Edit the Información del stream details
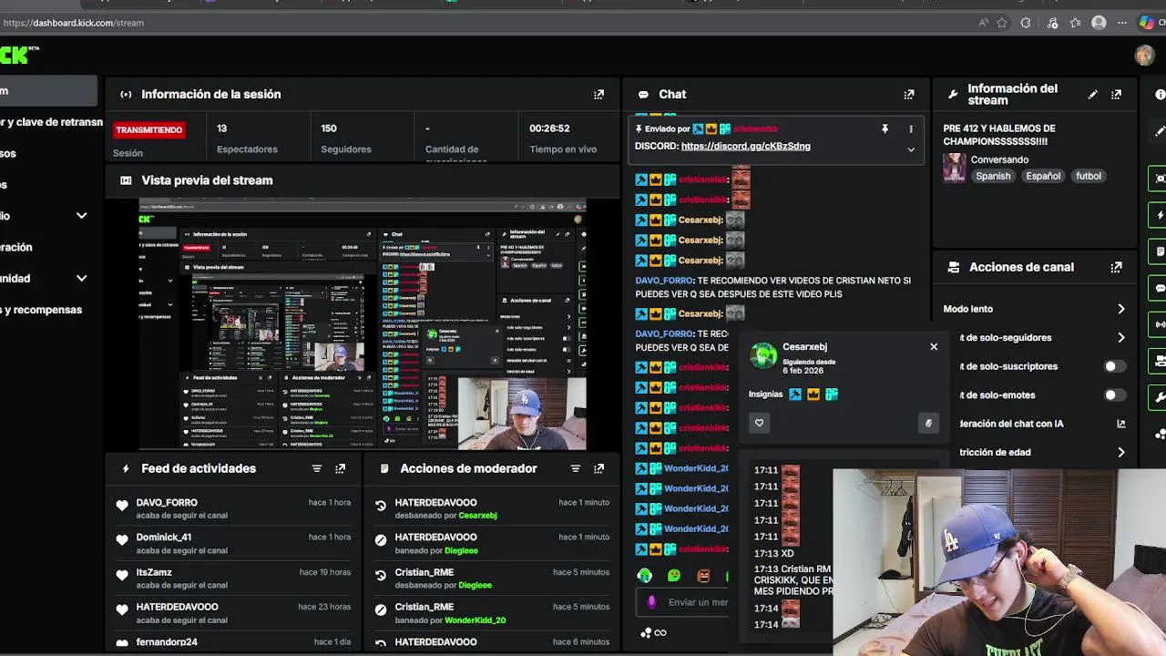Image resolution: width=1166 pixels, height=656 pixels. 1092,94
